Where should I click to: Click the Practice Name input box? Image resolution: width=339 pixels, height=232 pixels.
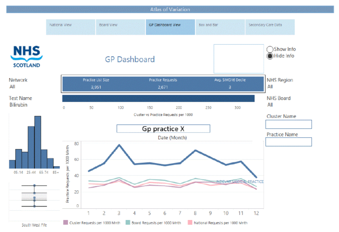click(x=289, y=142)
